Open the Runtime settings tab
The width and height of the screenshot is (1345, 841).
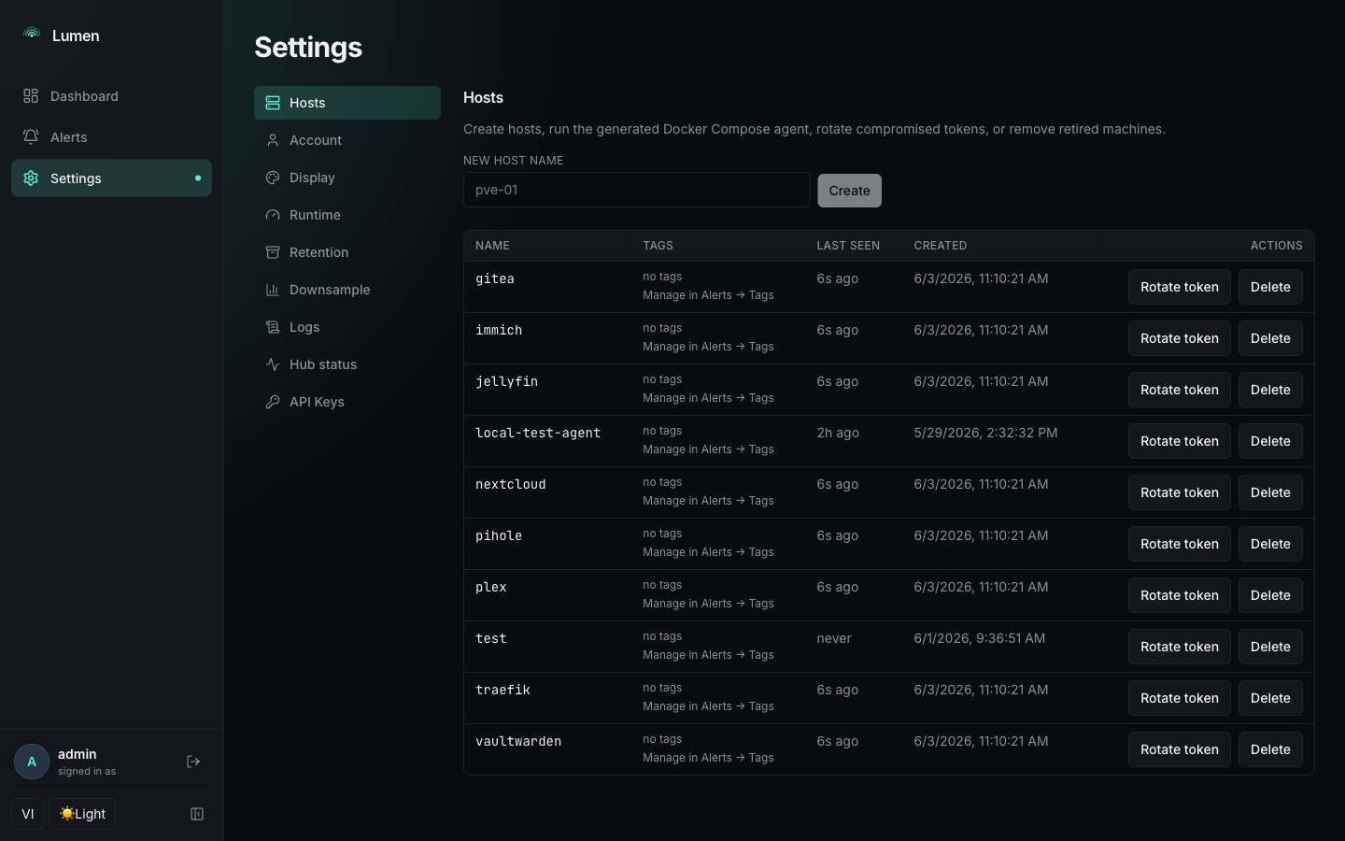347,215
